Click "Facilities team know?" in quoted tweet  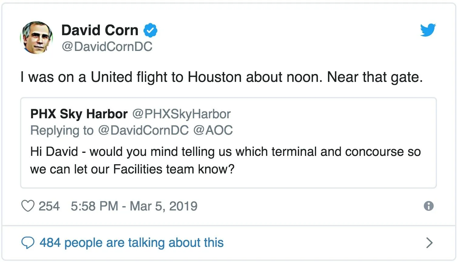(174, 169)
